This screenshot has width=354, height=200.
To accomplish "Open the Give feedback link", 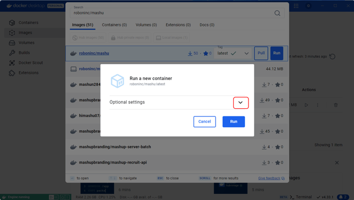I will (x=269, y=178).
